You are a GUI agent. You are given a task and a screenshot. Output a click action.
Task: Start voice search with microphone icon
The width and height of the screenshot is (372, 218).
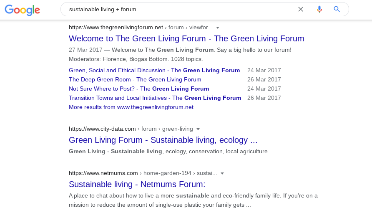point(319,9)
